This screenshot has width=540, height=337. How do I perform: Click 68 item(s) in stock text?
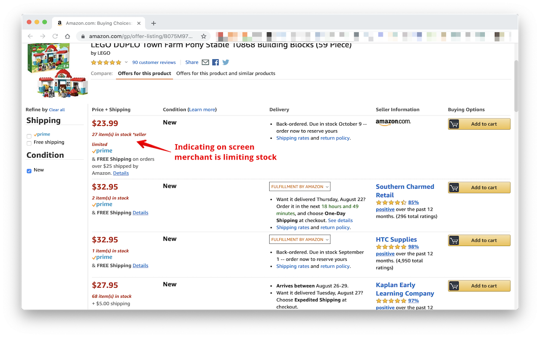[112, 296]
